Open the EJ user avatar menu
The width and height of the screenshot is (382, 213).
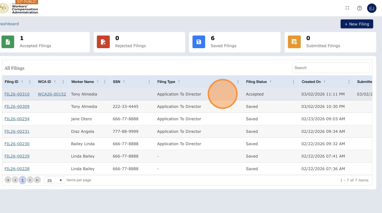pyautogui.click(x=372, y=8)
